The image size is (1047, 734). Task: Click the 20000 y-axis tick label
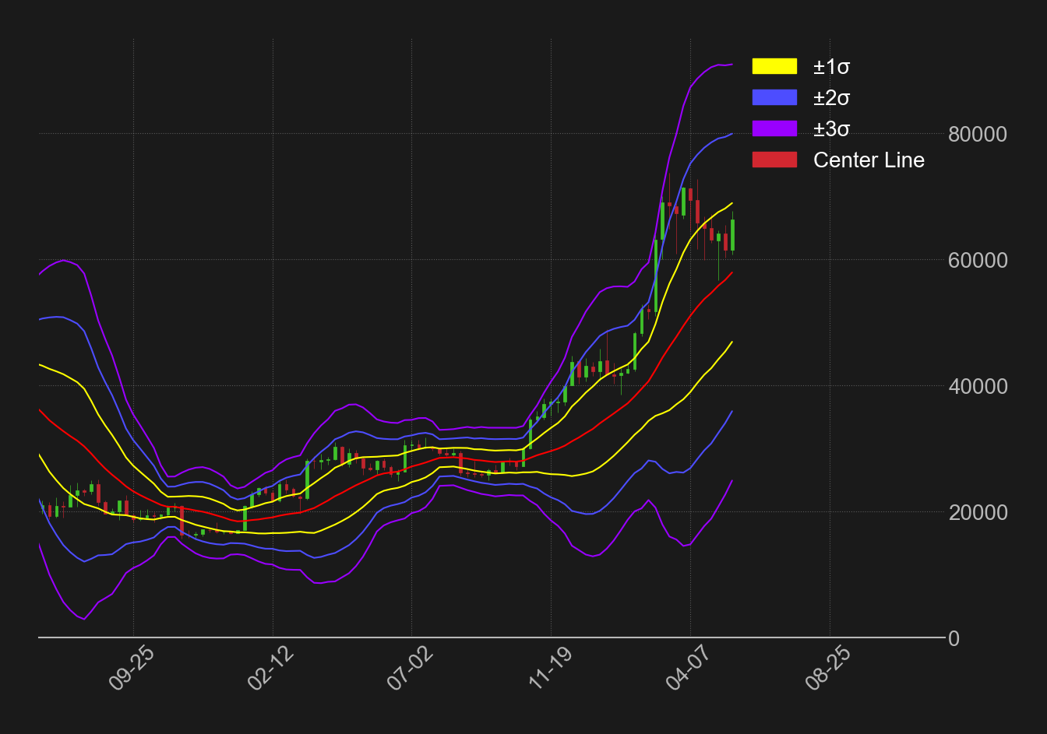click(x=978, y=513)
